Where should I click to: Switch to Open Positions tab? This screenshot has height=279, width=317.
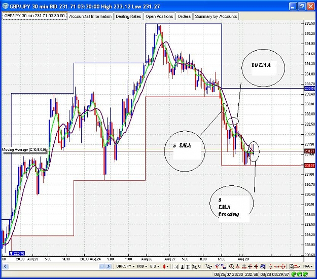coord(159,16)
